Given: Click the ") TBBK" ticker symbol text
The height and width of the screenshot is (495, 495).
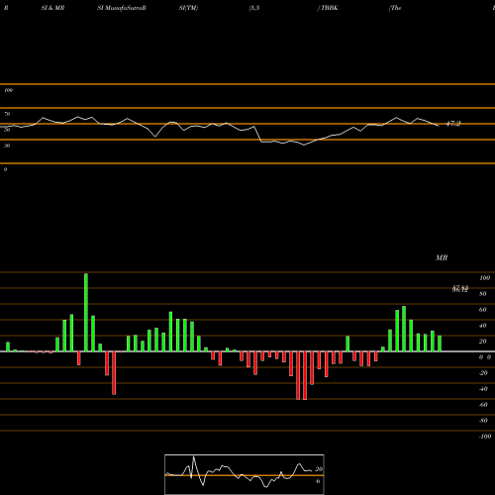Looking at the screenshot, I should click(x=328, y=8).
